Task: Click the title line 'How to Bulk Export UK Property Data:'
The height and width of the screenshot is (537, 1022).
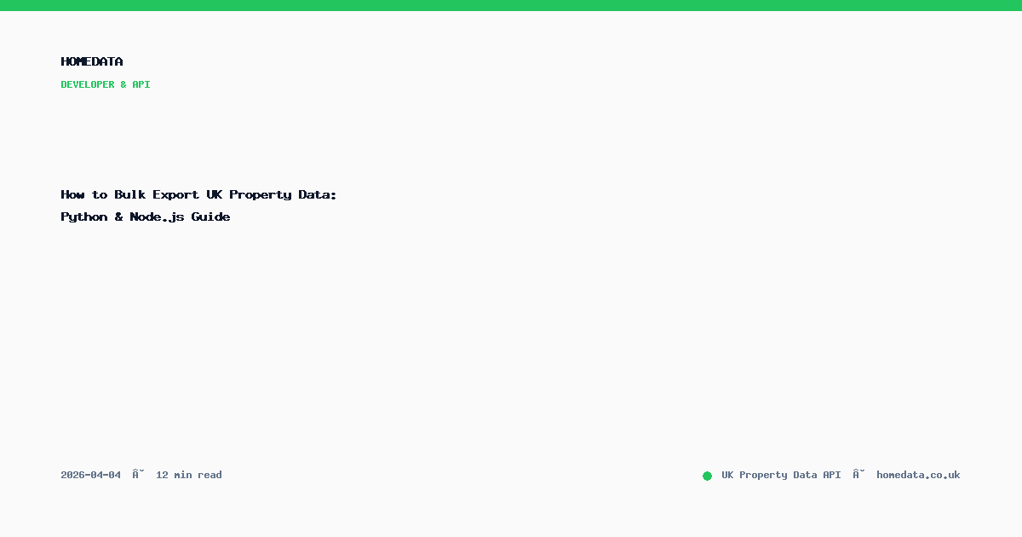Action: point(199,195)
